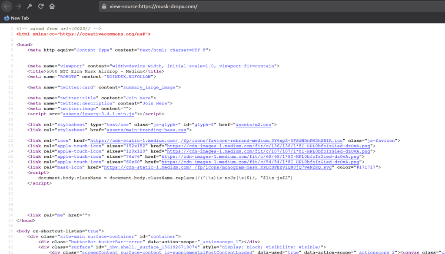Click the padlock icon in the address bar
This screenshot has height=254, width=445.
click(103, 7)
